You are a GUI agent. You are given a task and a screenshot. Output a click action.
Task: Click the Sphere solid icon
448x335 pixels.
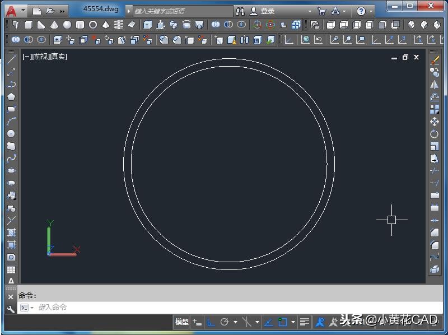(67, 25)
